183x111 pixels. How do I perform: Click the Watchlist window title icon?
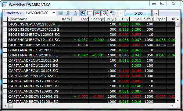[5, 5]
